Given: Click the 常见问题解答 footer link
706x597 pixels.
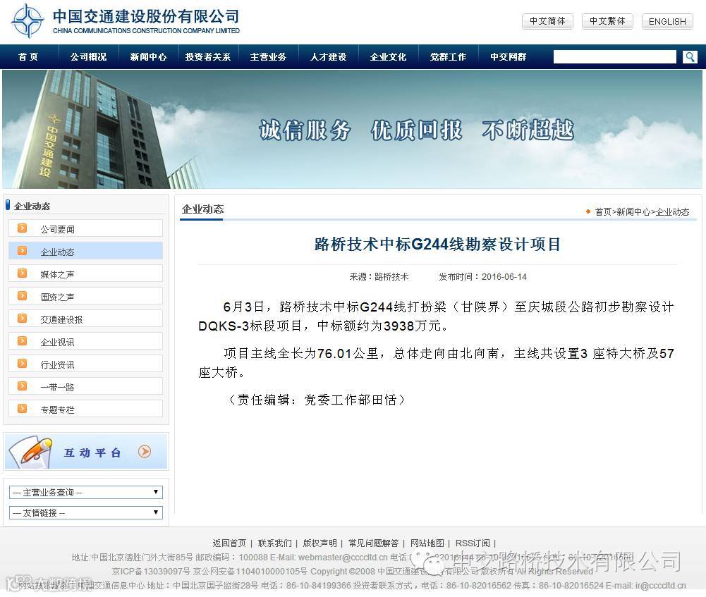Looking at the screenshot, I should point(373,543).
